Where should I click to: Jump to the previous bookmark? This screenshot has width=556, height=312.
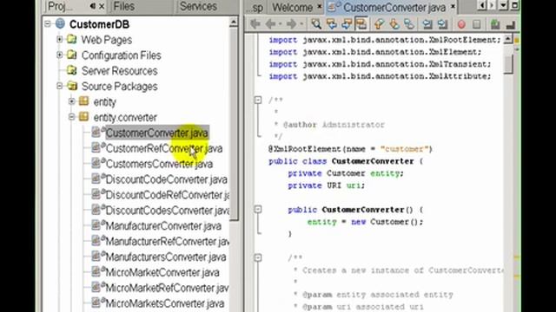tap(379, 24)
